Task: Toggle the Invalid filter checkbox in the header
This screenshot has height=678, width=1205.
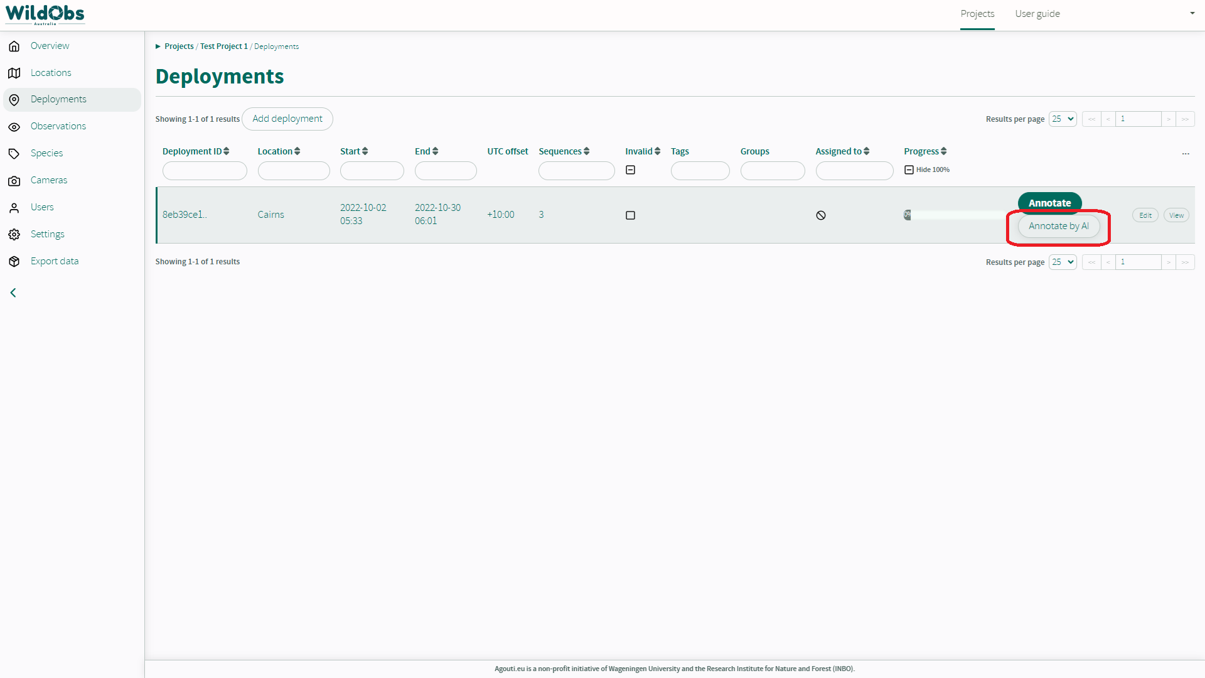Action: click(x=631, y=170)
